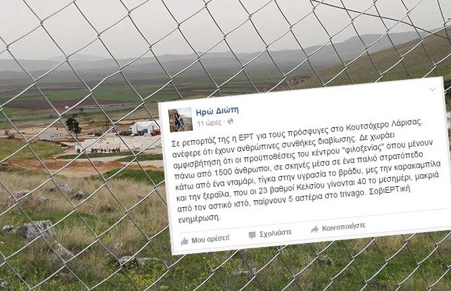Click the comment speech bubble icon

[x=252, y=235]
